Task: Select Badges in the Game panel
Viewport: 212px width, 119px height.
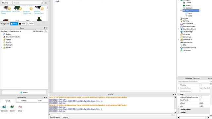Action: pyautogui.click(x=9, y=34)
